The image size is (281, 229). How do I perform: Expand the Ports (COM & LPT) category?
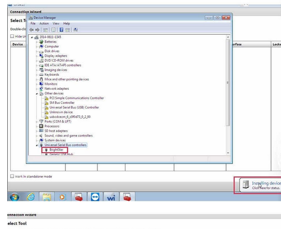[37, 122]
